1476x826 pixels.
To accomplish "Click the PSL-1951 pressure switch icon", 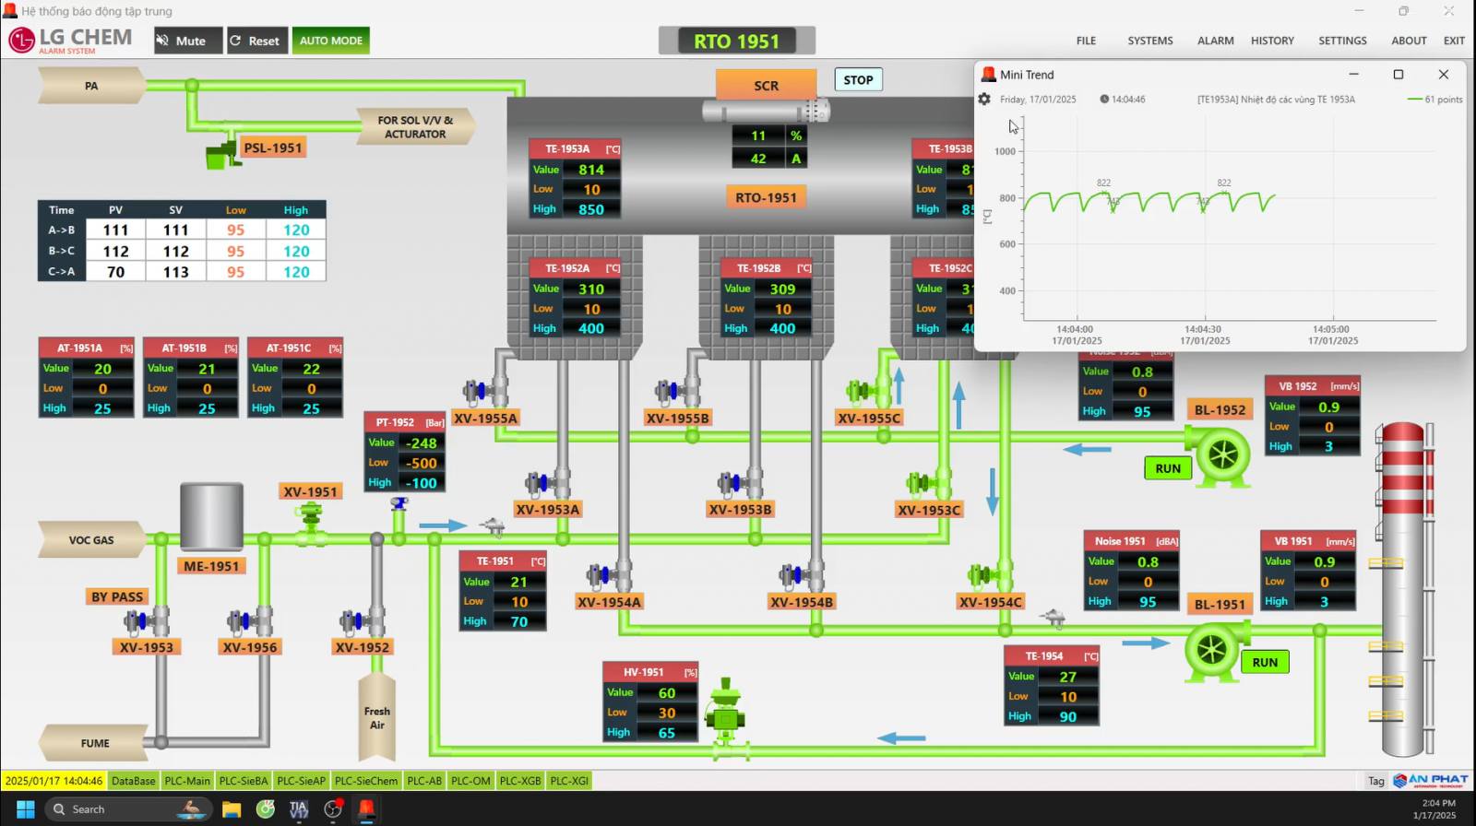I will [x=220, y=155].
